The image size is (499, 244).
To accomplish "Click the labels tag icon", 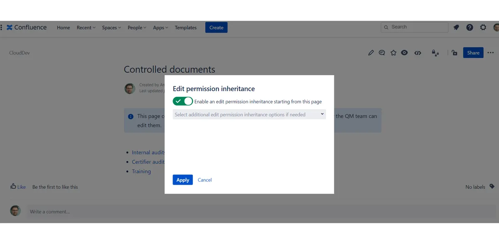I will pyautogui.click(x=492, y=187).
